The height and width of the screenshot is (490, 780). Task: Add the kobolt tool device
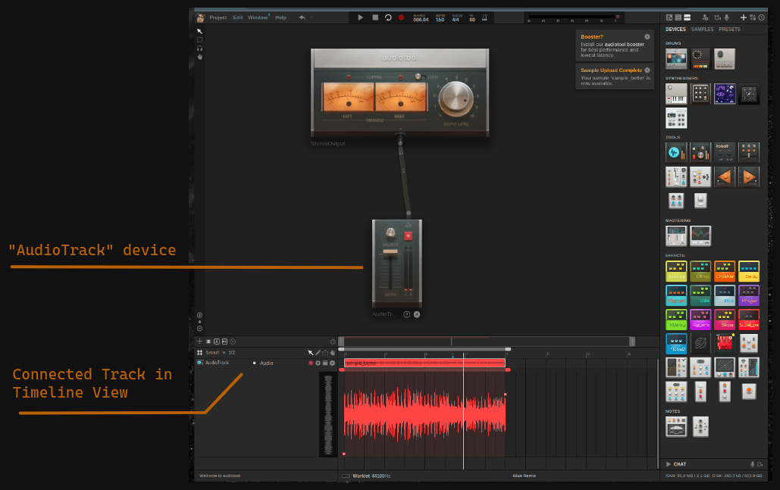(725, 152)
